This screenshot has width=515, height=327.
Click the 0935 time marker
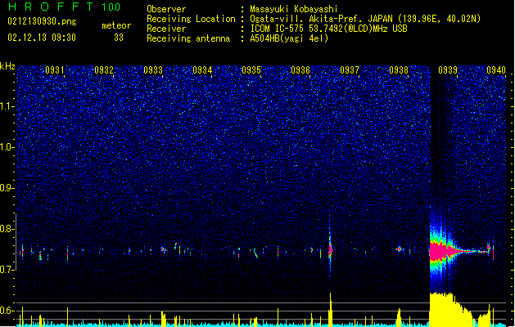[x=251, y=70]
